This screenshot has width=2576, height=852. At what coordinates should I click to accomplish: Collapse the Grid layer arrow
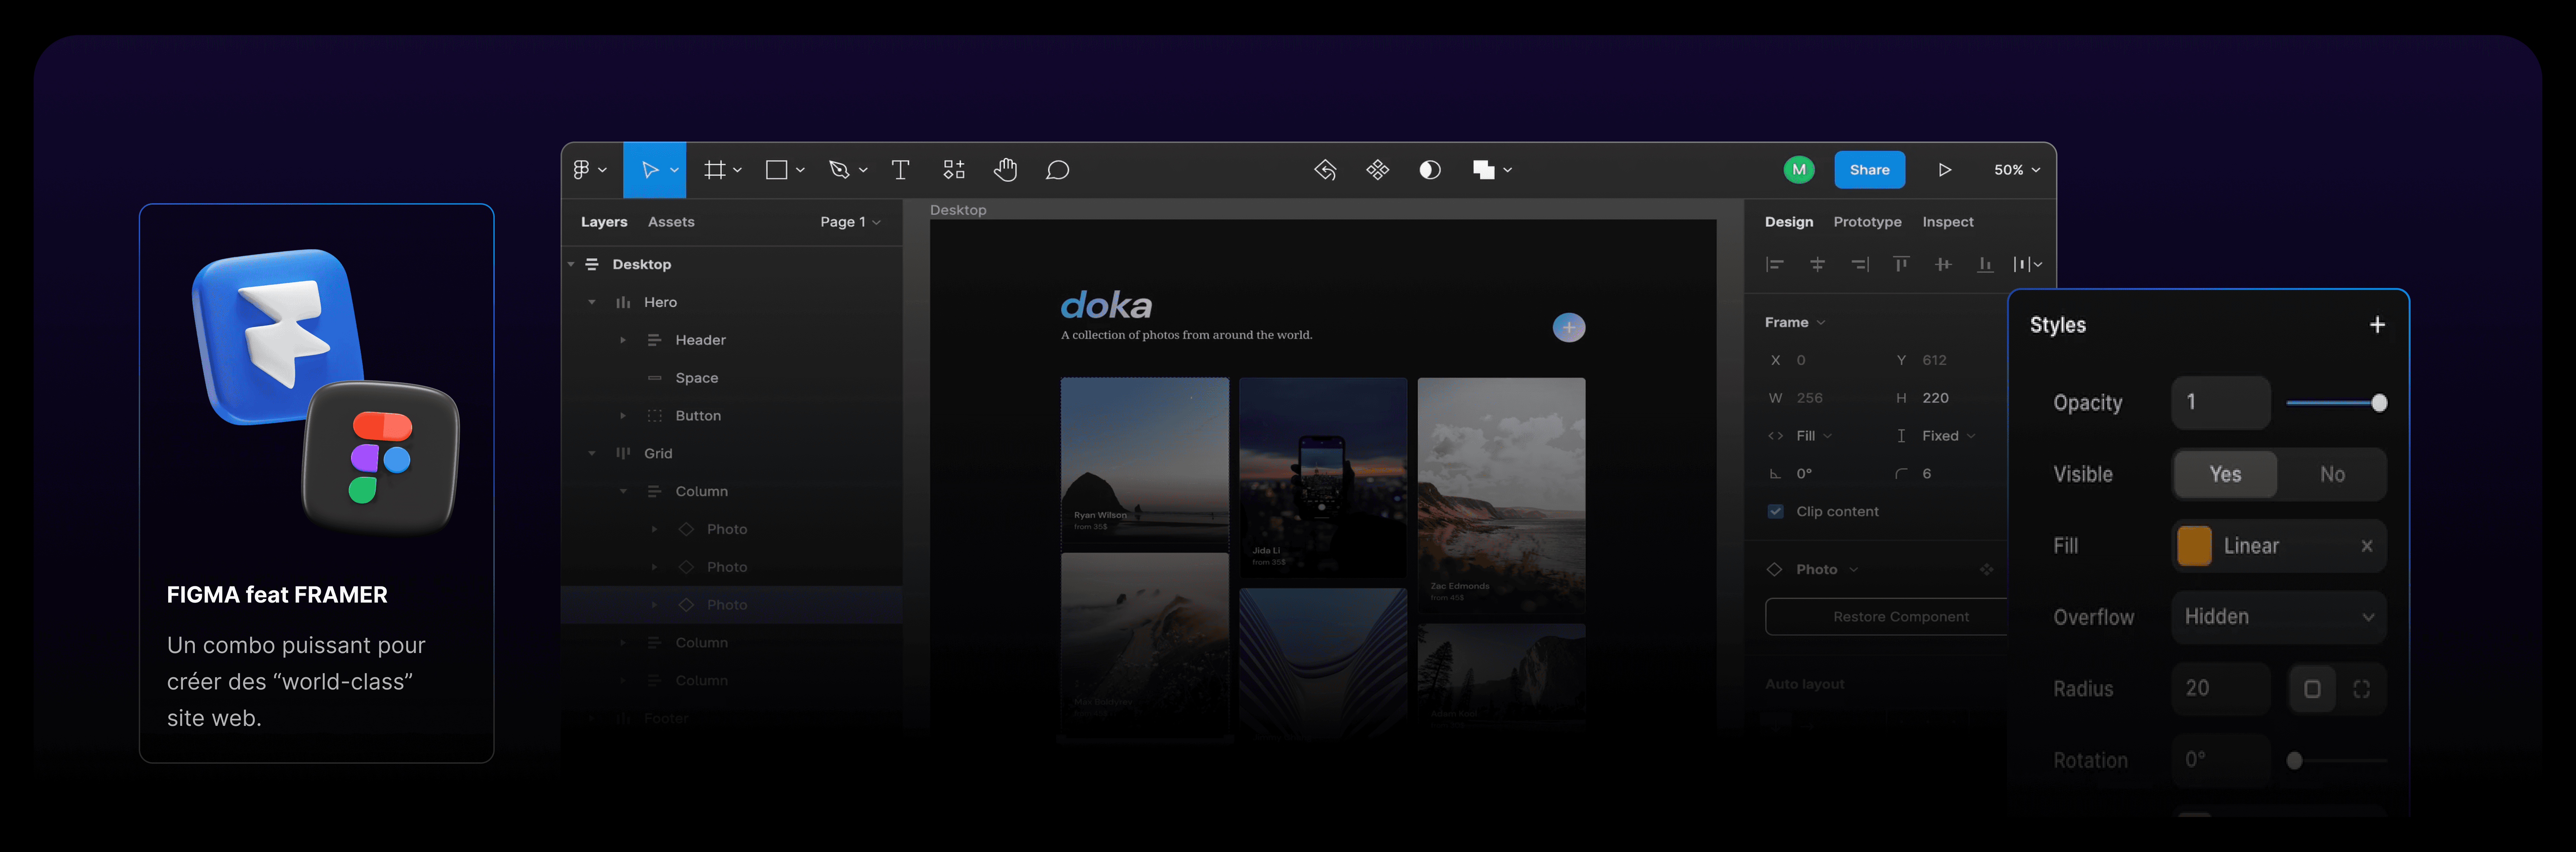point(592,454)
